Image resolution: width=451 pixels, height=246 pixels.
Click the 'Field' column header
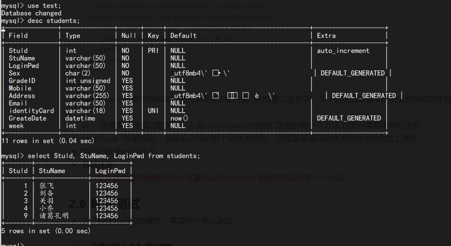tap(18, 36)
